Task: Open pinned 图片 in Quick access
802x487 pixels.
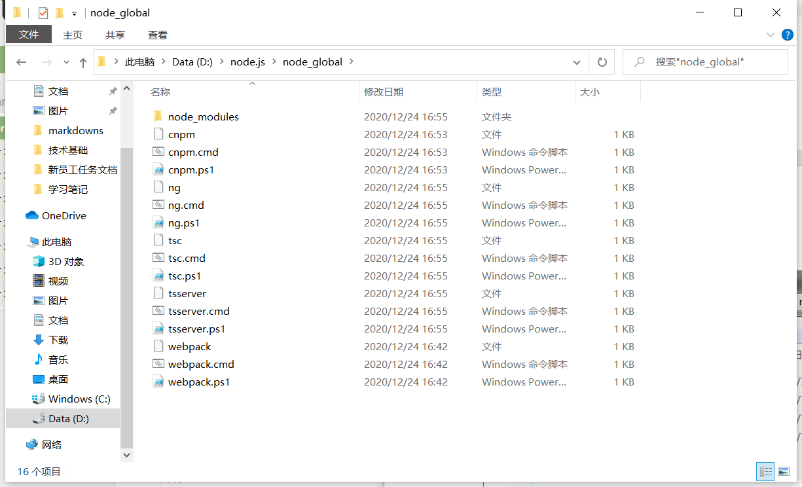Action: tap(58, 111)
